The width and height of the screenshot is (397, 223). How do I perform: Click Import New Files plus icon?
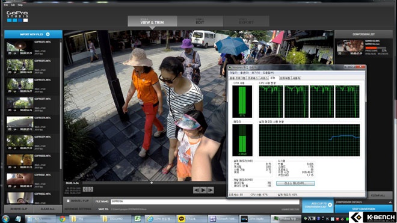click(x=48, y=34)
